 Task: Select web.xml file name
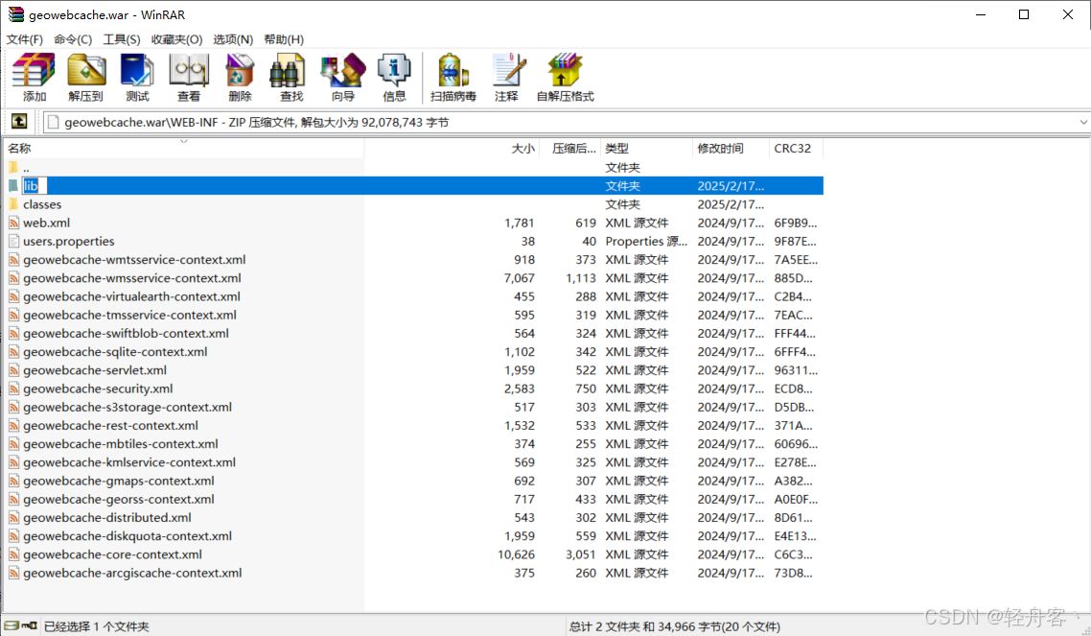pyautogui.click(x=47, y=223)
